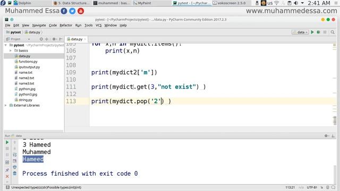Toggle tool window buttons in status bar corner
Viewport: 340px width, 191px height.
(x=7, y=187)
